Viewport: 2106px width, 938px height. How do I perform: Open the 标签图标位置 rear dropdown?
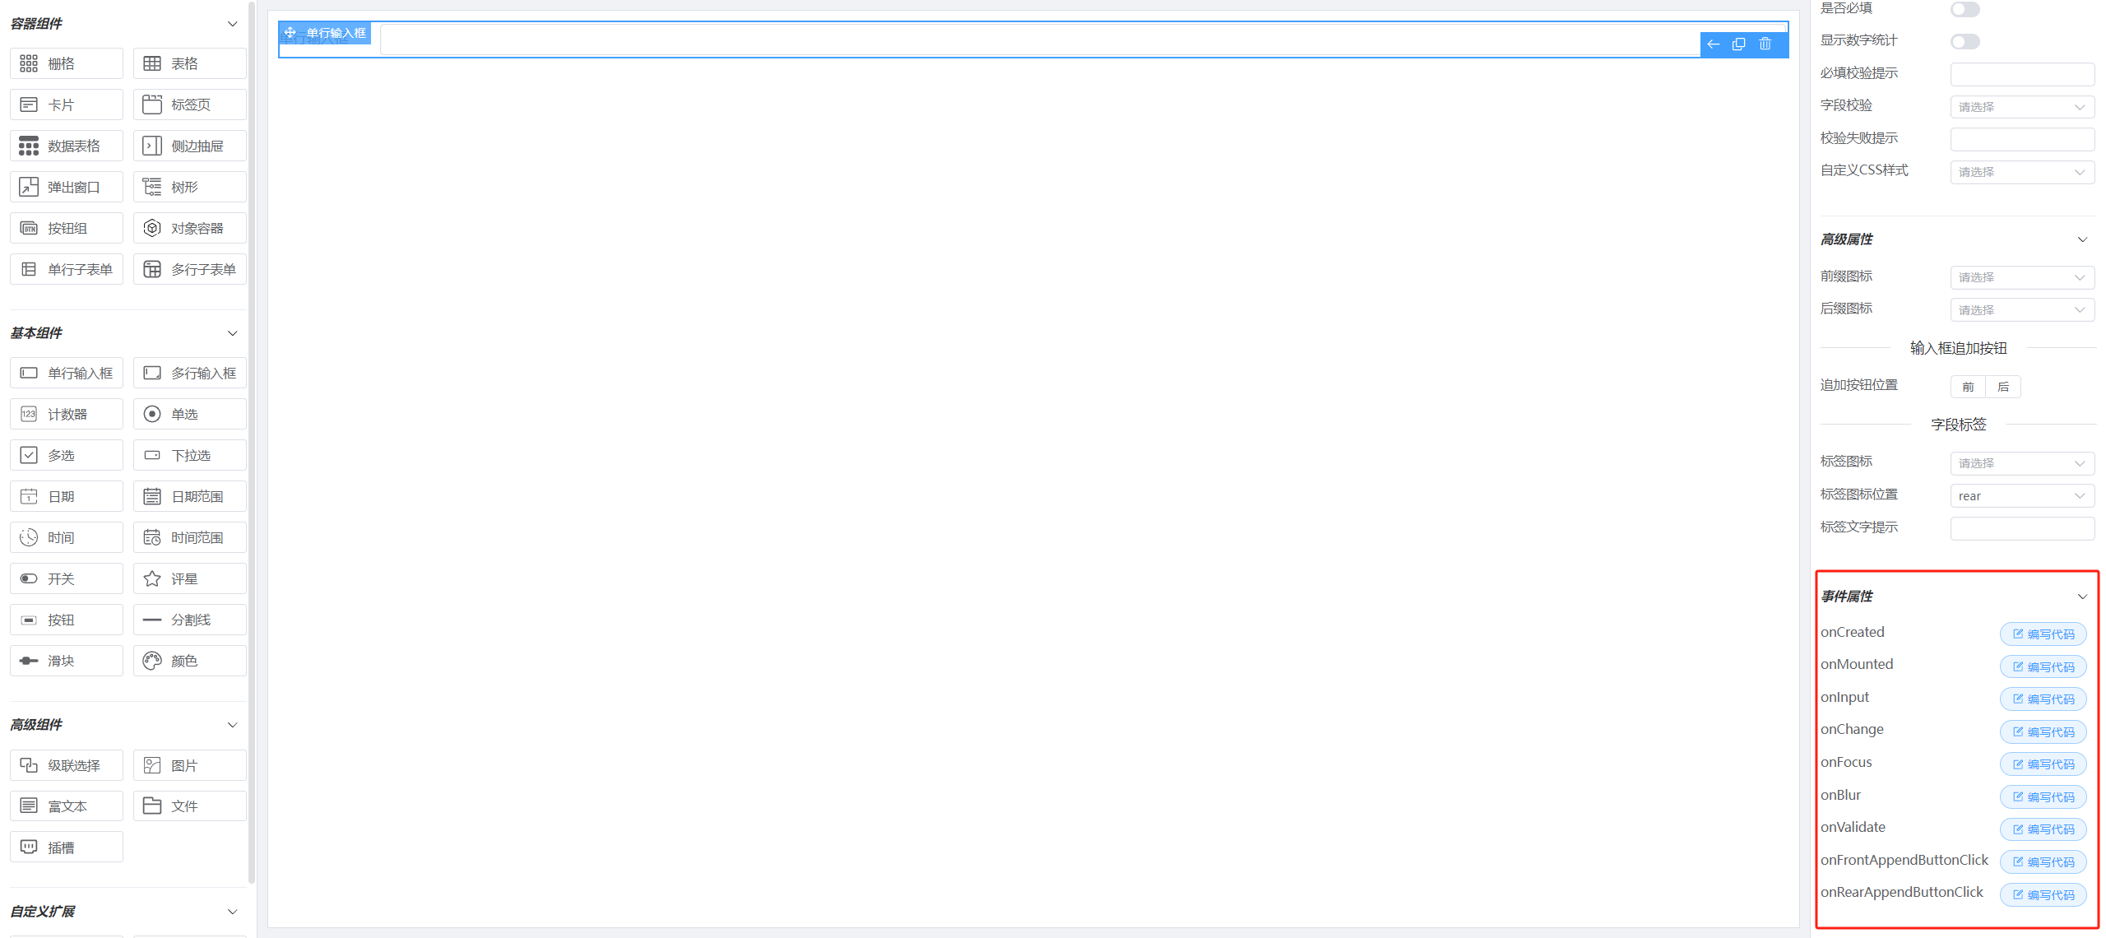[2022, 496]
